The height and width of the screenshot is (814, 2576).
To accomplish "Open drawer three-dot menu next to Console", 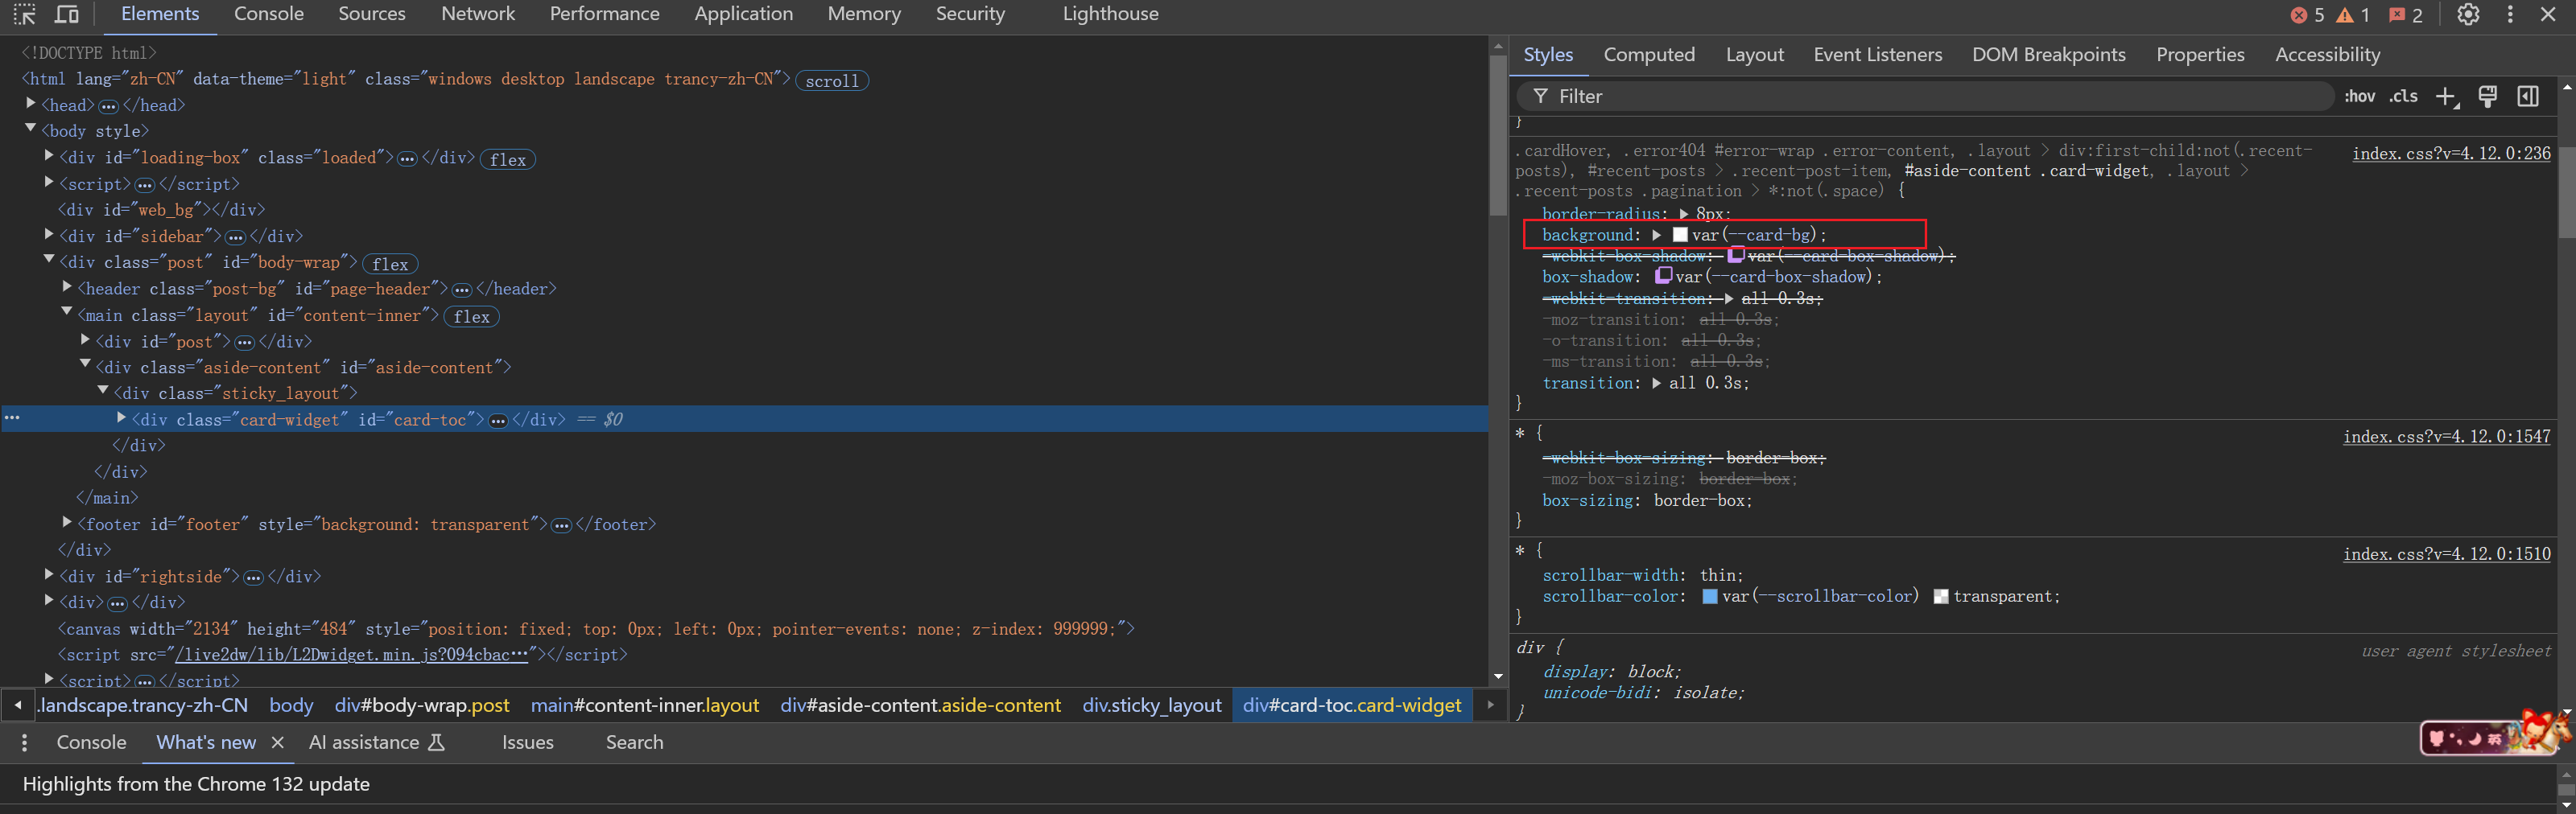I will (x=24, y=742).
